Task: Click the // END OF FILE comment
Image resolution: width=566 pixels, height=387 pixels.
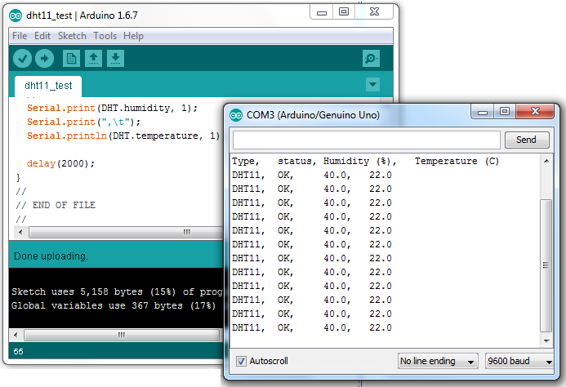Action: pyautogui.click(x=56, y=205)
